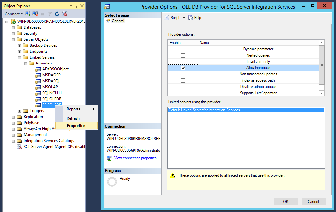Click the Enable column header
This screenshot has width=336, height=212.
click(183, 43)
